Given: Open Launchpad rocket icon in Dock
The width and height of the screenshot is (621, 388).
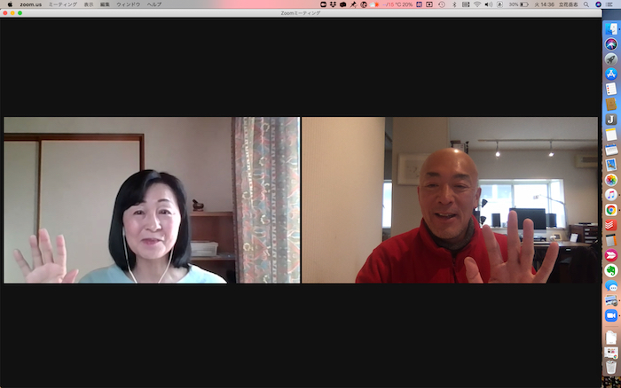Looking at the screenshot, I should point(611,59).
